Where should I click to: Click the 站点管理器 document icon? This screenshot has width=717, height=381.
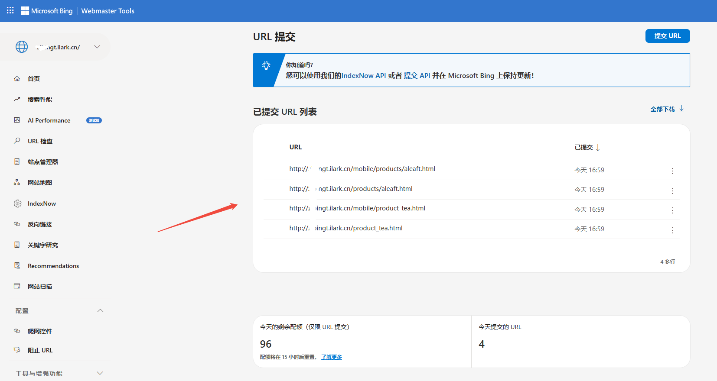coord(17,161)
